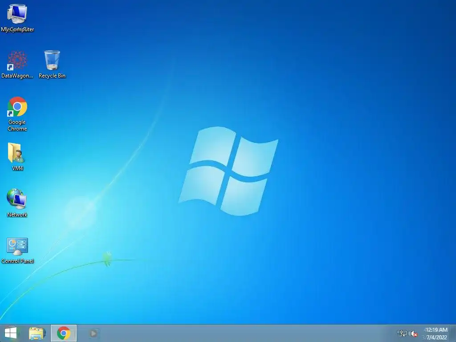This screenshot has height=342, width=456.
Task: Switch to Chrome in the taskbar
Action: click(x=64, y=333)
